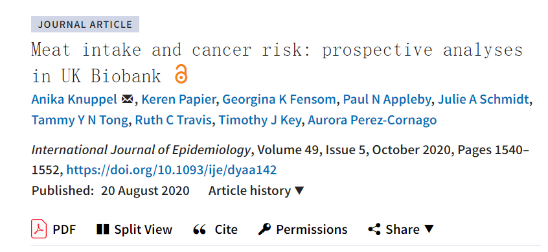Image resolution: width=548 pixels, height=252 pixels.
Task: Select author Keren Papier
Action: point(178,100)
